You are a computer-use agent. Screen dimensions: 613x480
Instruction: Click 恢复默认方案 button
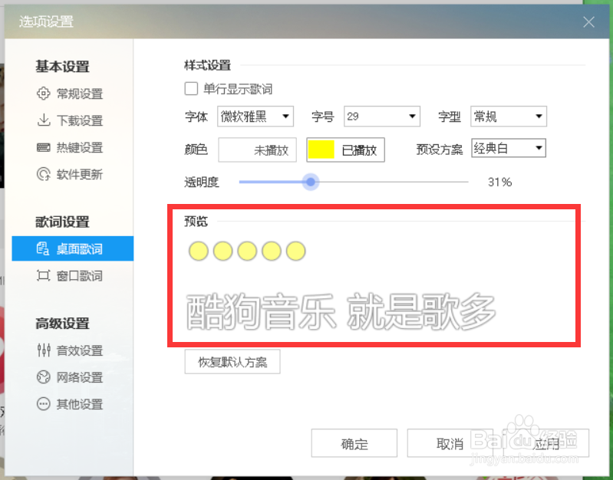click(232, 362)
